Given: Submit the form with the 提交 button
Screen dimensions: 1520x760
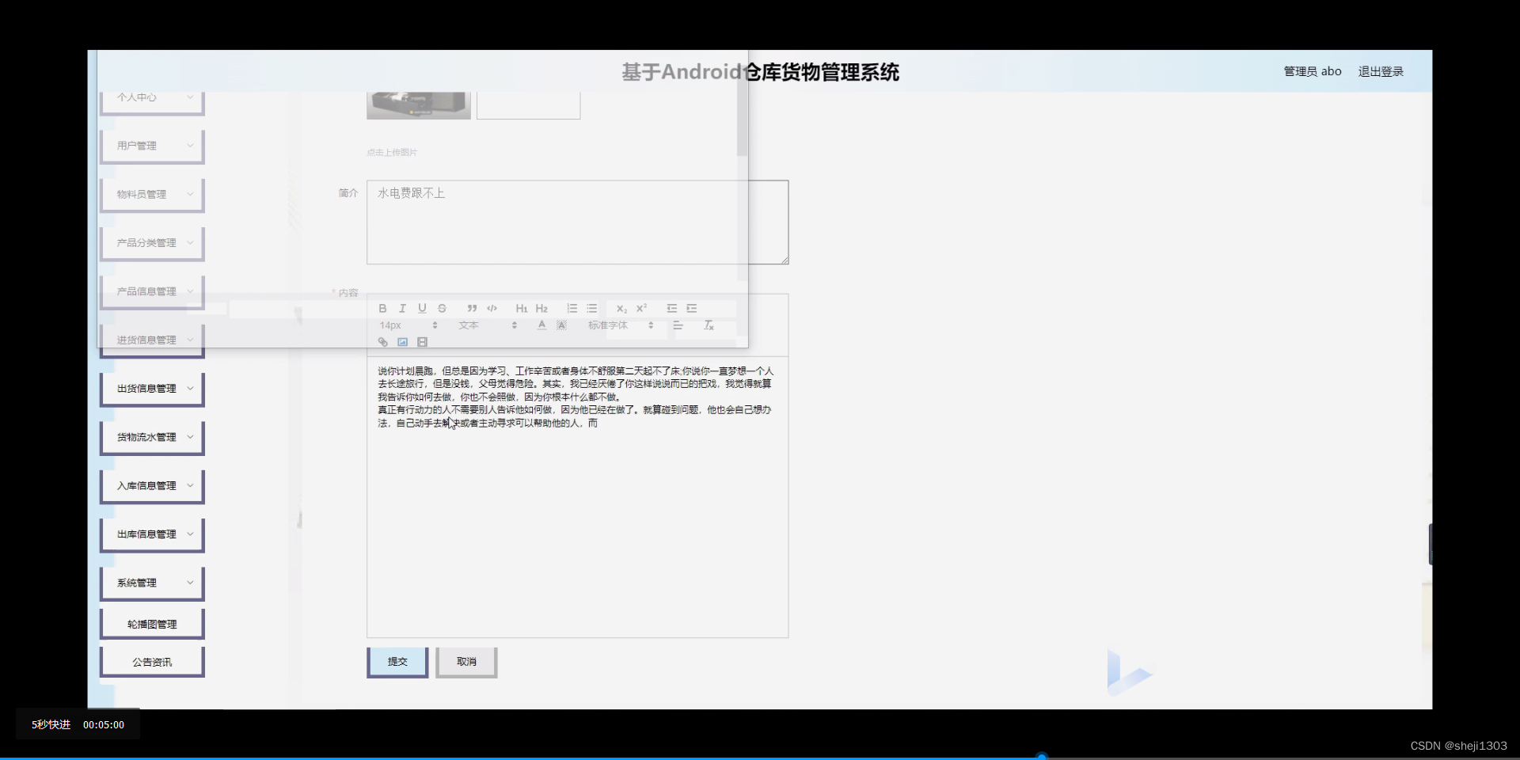Looking at the screenshot, I should coord(397,662).
